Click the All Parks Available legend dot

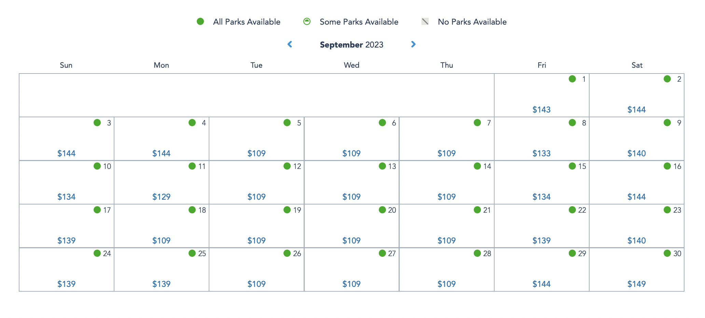[201, 22]
